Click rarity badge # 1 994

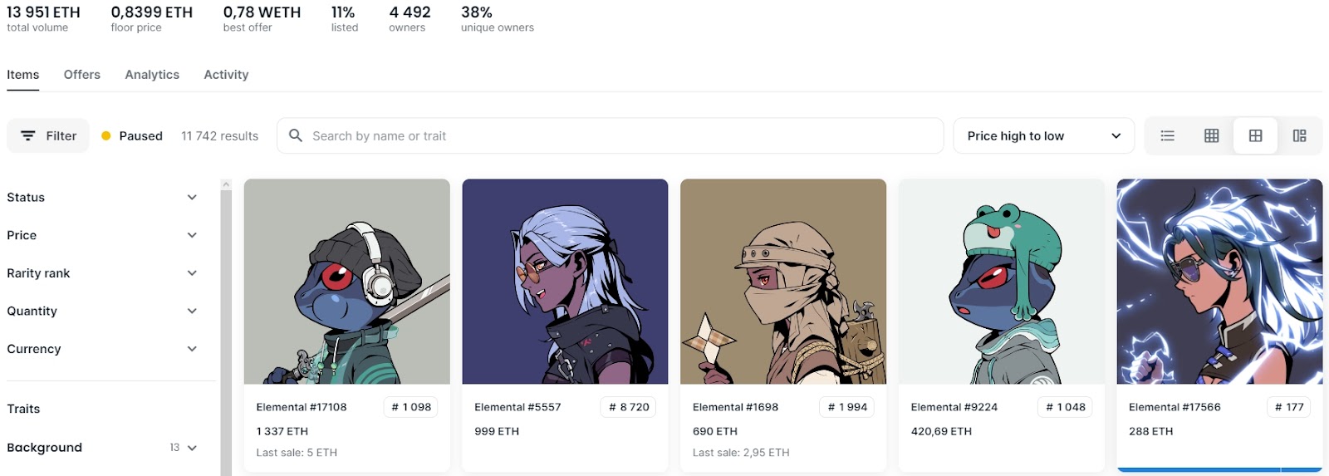[x=847, y=407]
